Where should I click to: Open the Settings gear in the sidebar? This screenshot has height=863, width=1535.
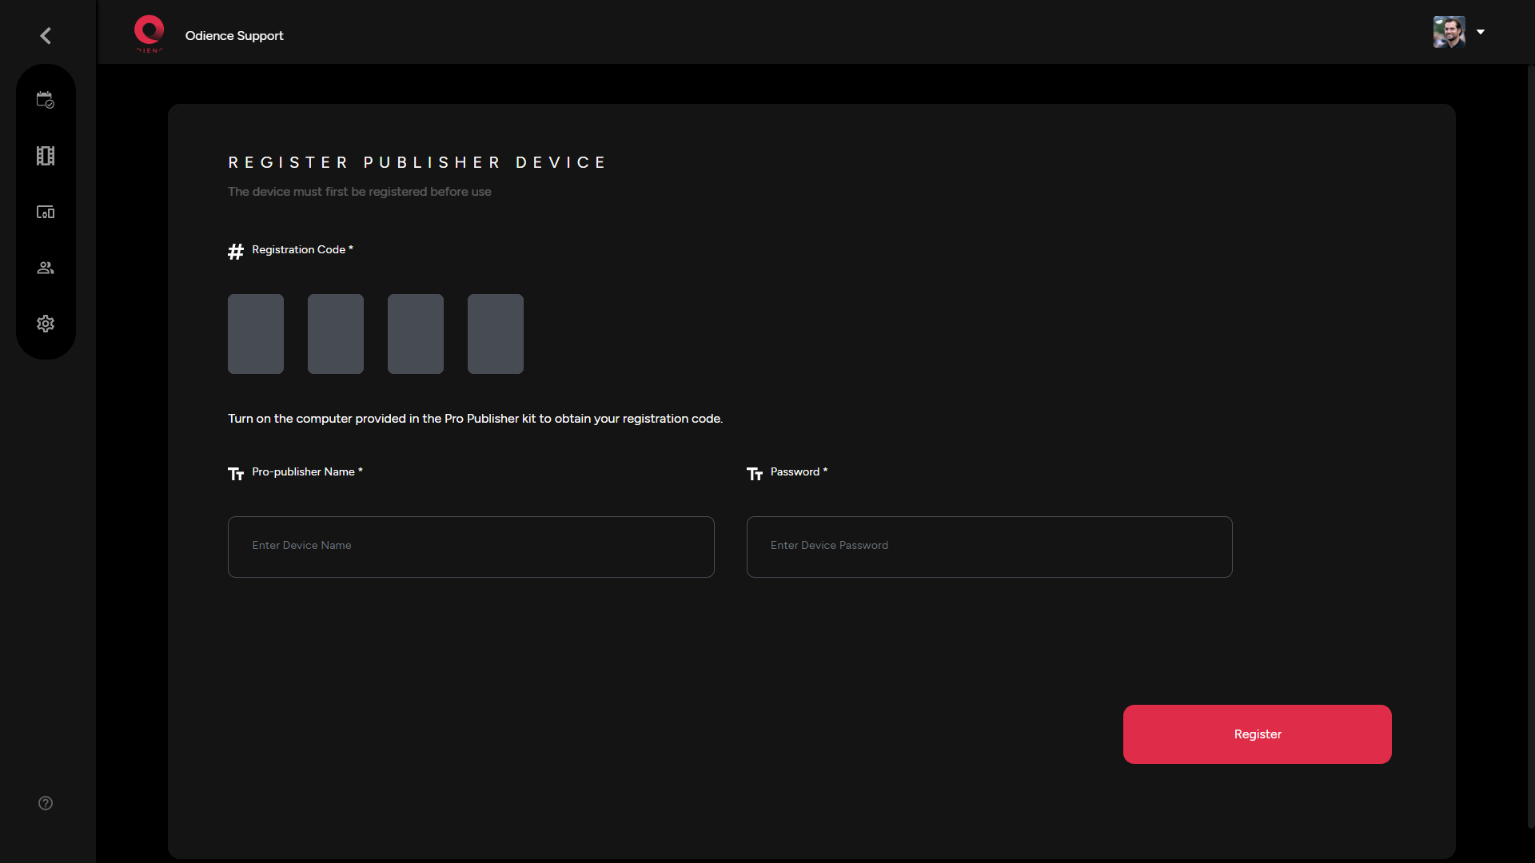click(x=46, y=324)
